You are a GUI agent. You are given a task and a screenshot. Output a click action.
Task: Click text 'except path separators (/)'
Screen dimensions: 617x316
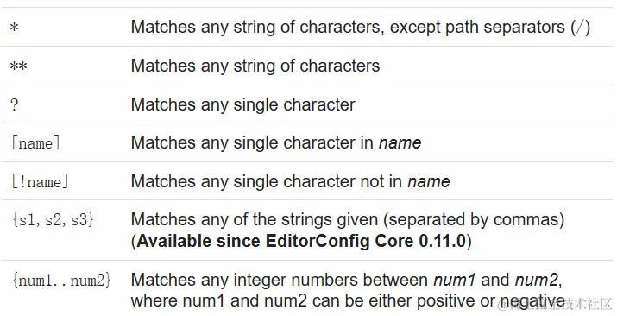coord(490,28)
